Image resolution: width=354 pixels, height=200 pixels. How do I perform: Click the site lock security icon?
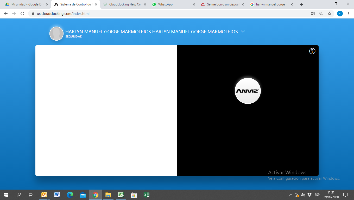coord(33,14)
